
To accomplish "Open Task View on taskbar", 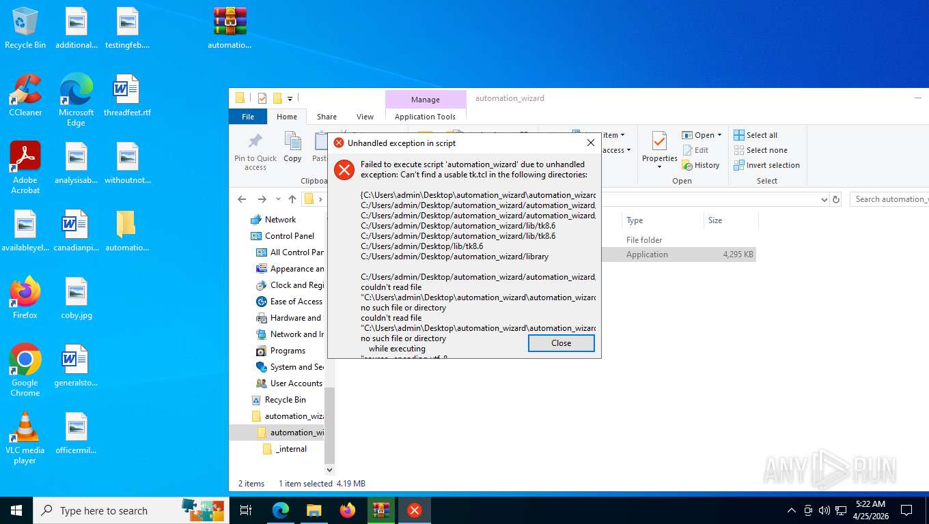I will click(x=246, y=510).
